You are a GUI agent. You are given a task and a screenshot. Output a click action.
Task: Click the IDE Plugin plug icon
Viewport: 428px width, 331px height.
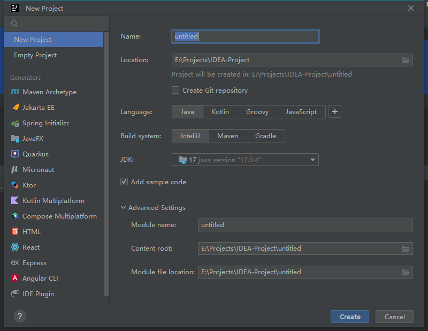(x=15, y=294)
